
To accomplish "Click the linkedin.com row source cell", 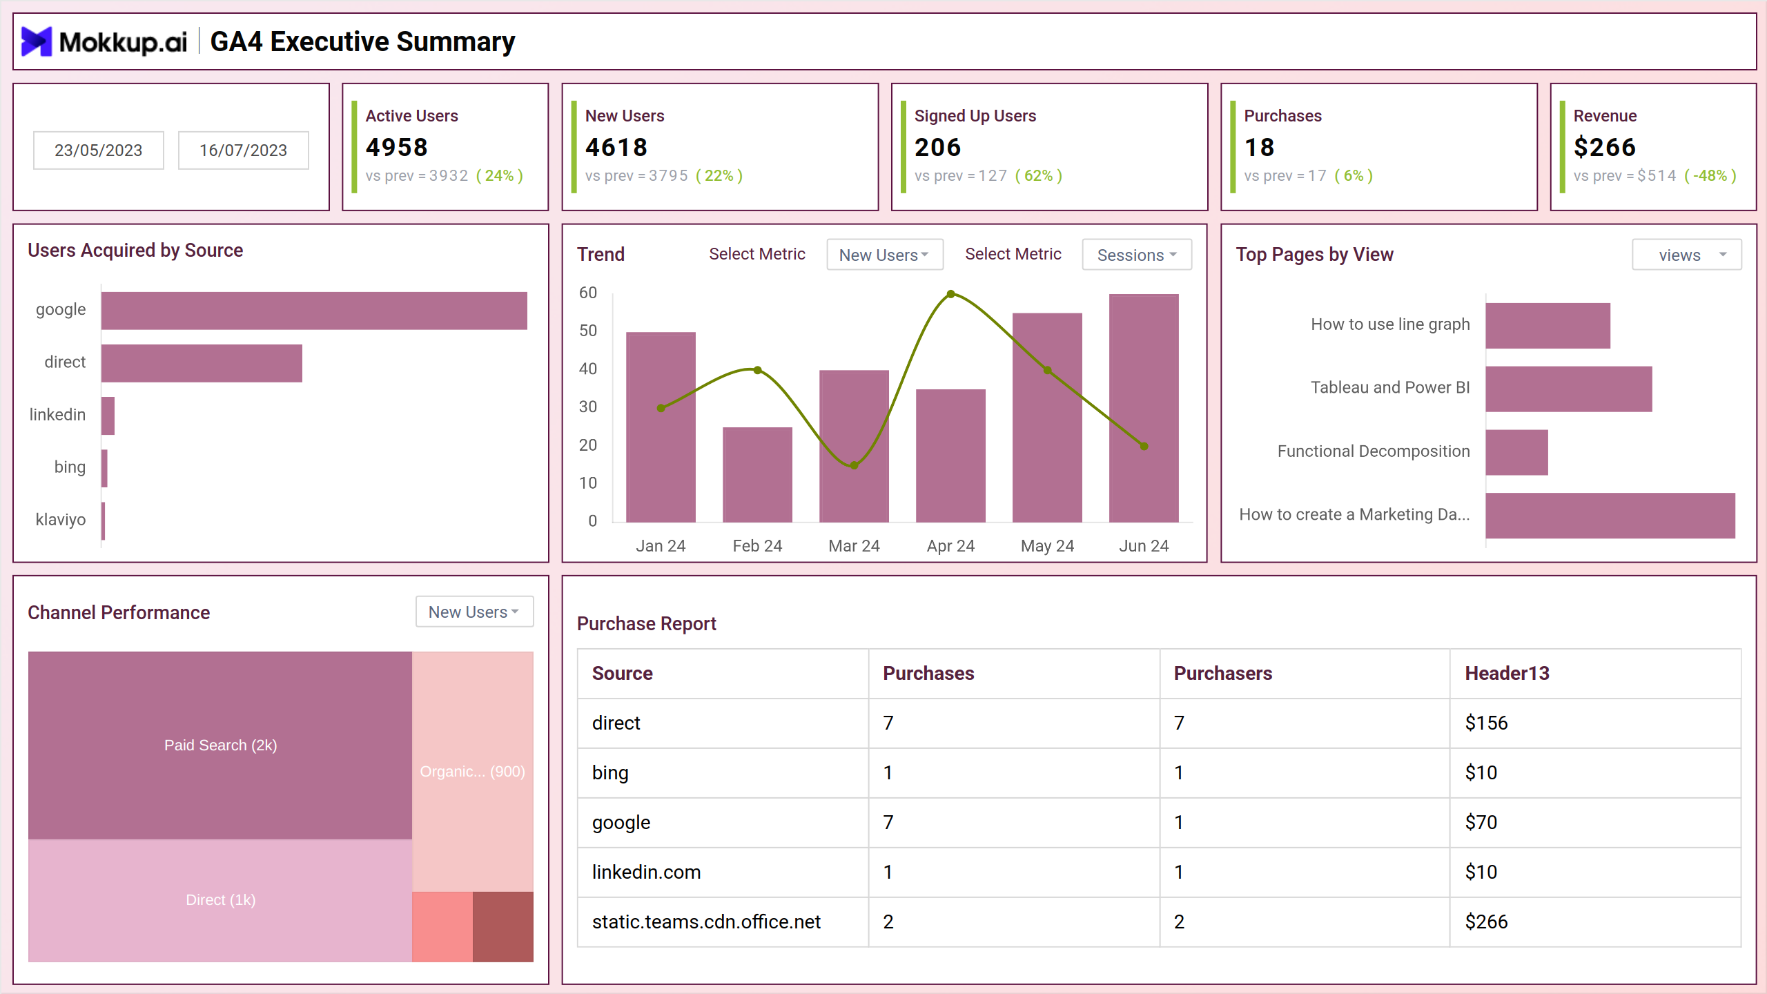I will 723,873.
